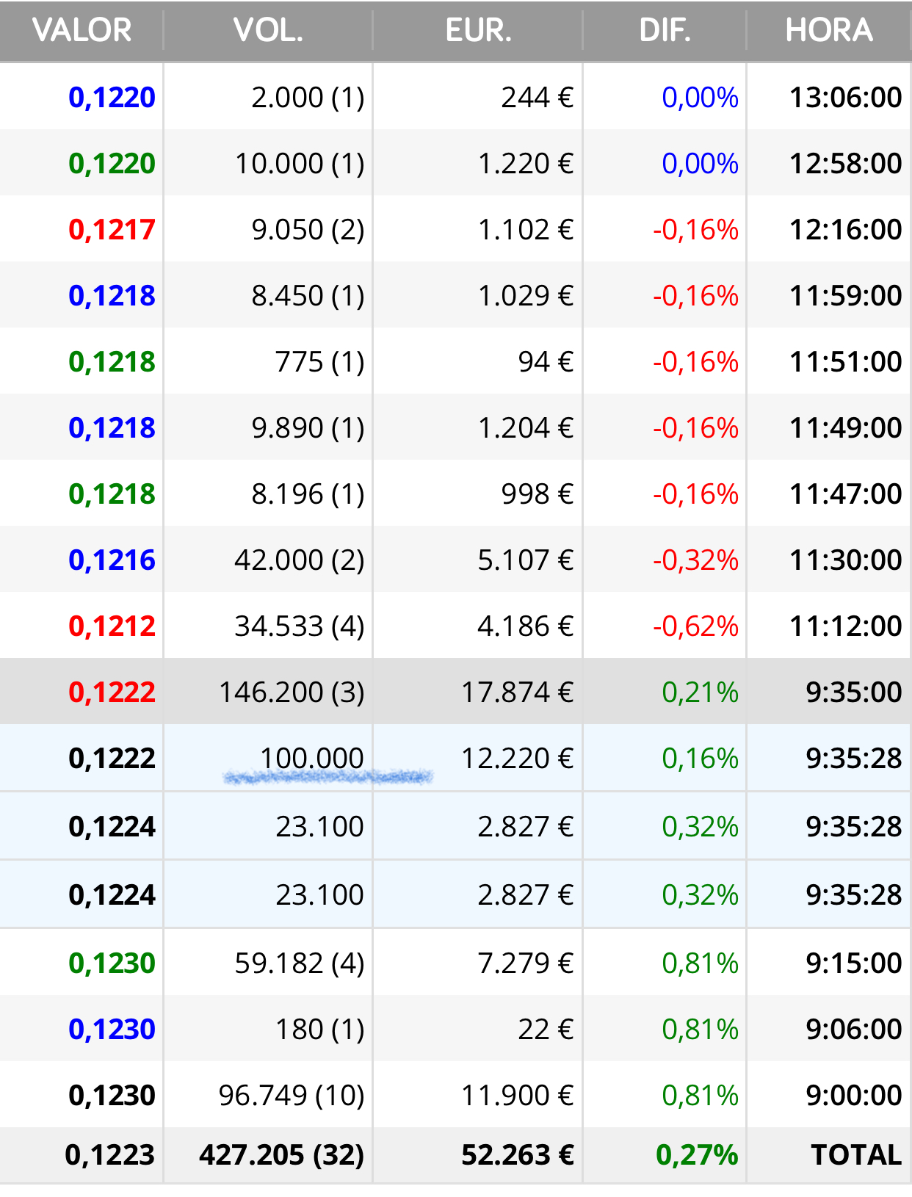Collapse the expanded 146.200 (3) row
912x1197 pixels.
[456, 692]
